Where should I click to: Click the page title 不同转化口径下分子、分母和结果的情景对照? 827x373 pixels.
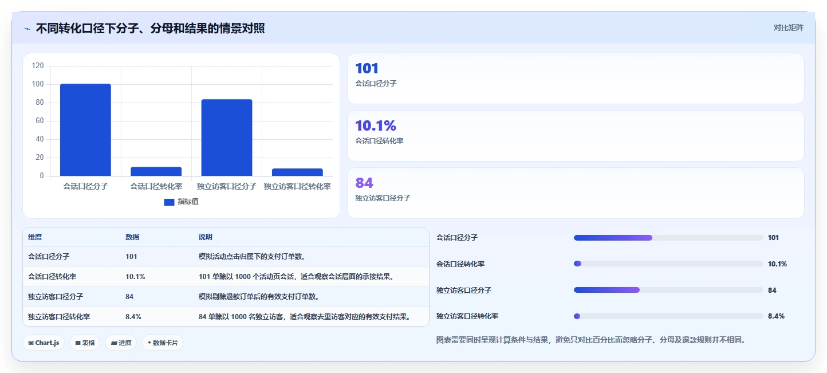(150, 28)
